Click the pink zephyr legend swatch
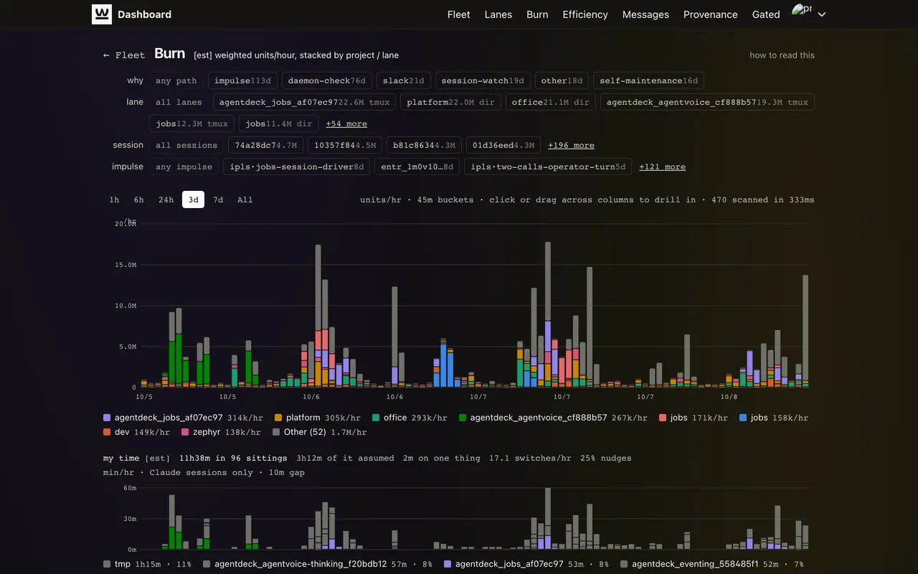 (186, 432)
